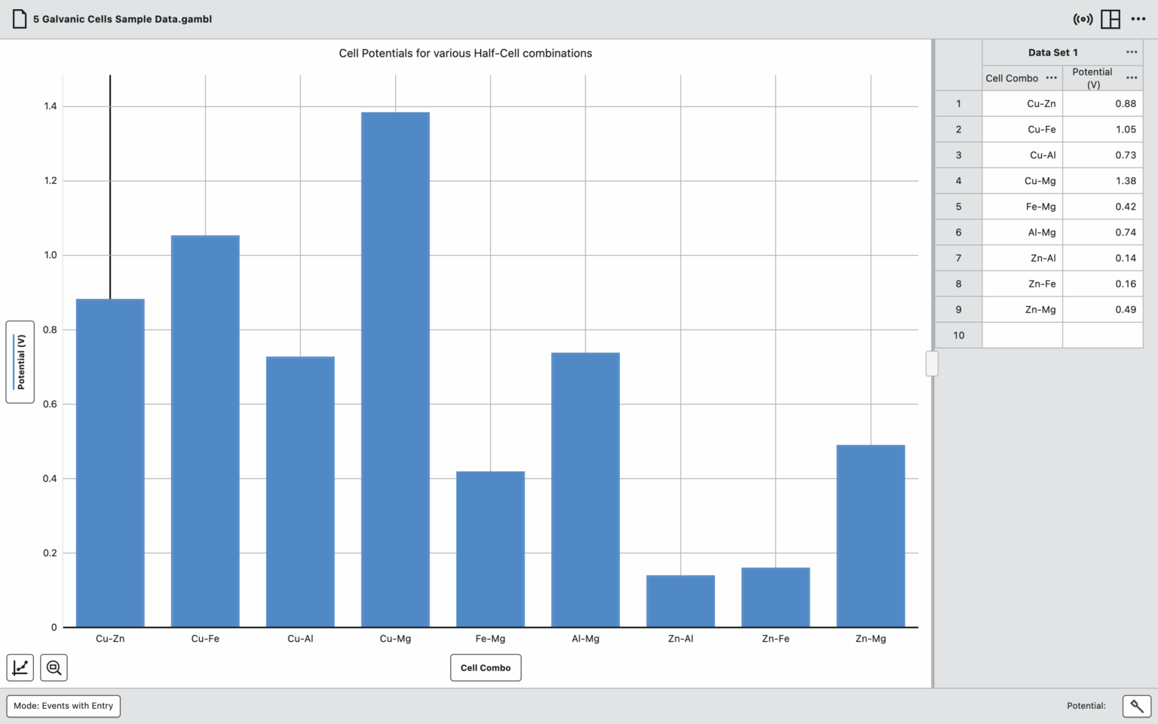Click the Potential (V) y-axis label button
Image resolution: width=1158 pixels, height=724 pixels.
click(x=20, y=362)
